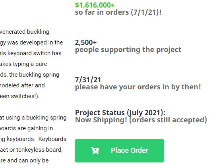This screenshot has width=217, height=168.
Task: Click the shopping cart icon
Action: point(95,151)
